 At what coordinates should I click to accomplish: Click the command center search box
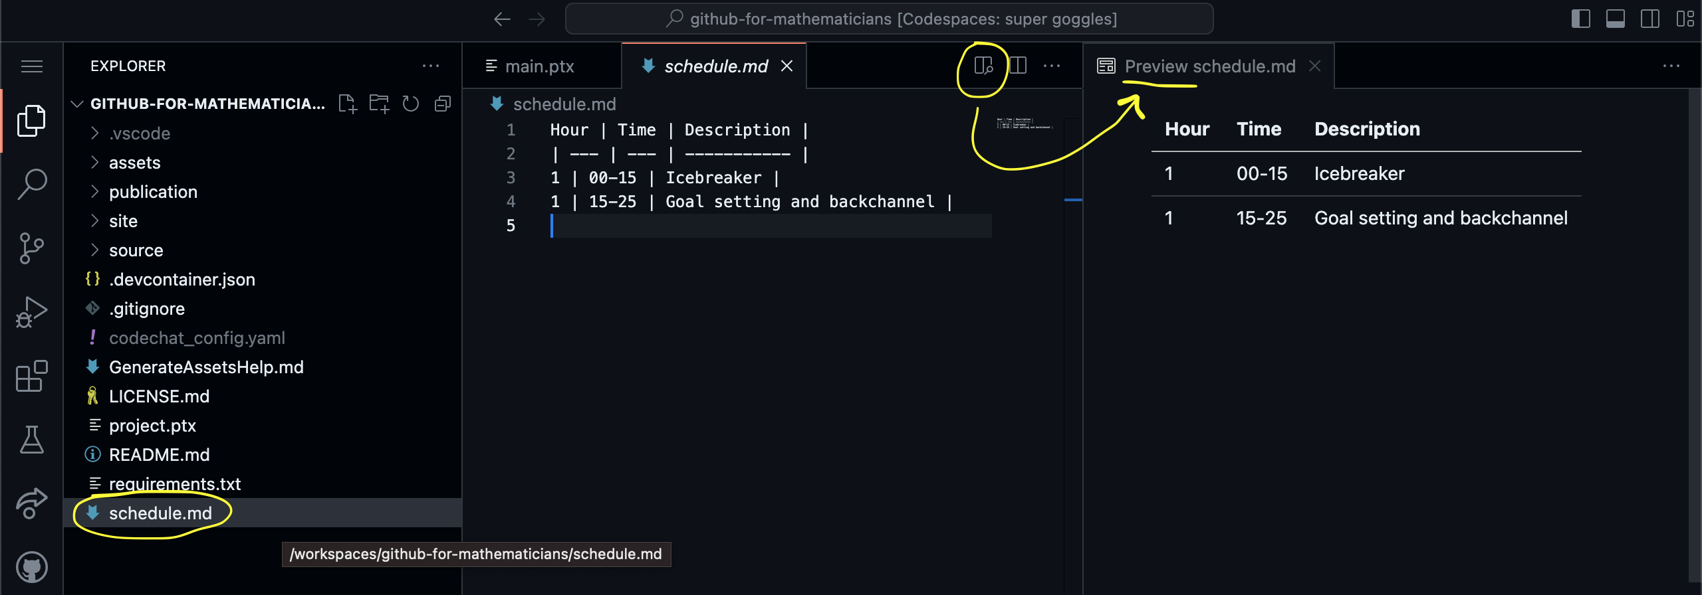pyautogui.click(x=889, y=19)
